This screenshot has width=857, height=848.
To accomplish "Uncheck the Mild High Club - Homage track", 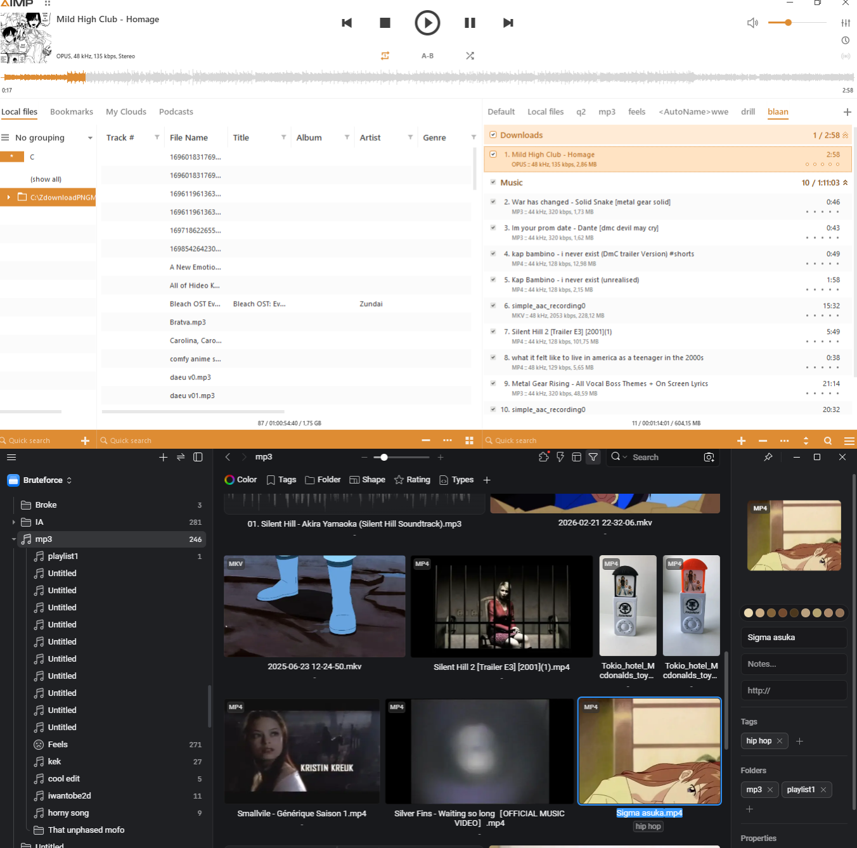I will [x=493, y=154].
